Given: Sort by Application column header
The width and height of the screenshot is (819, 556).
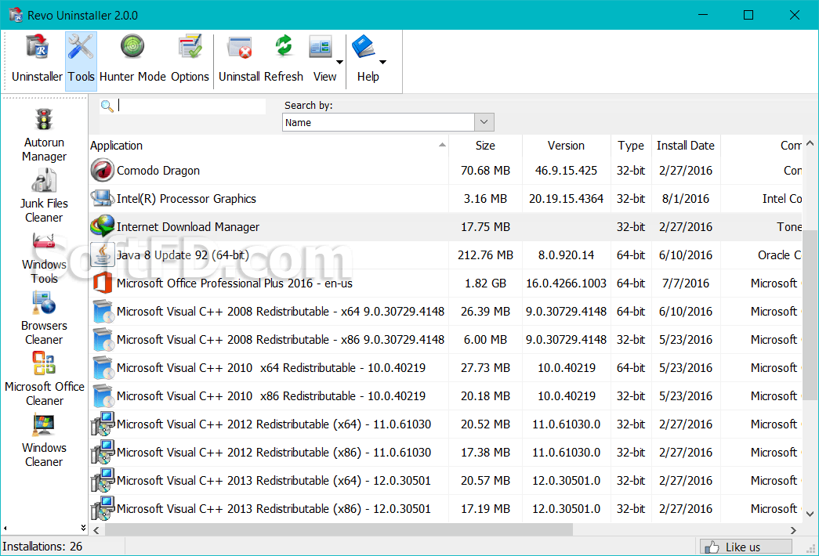Looking at the screenshot, I should pos(269,146).
